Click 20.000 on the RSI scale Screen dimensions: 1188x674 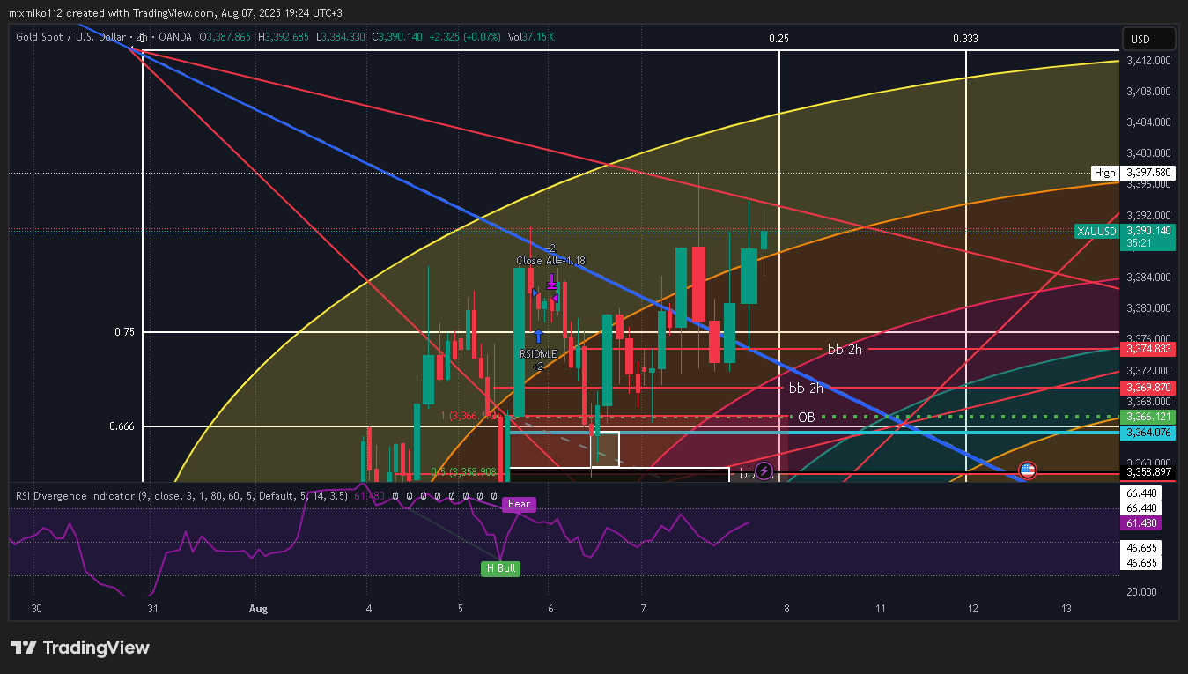tap(1141, 591)
